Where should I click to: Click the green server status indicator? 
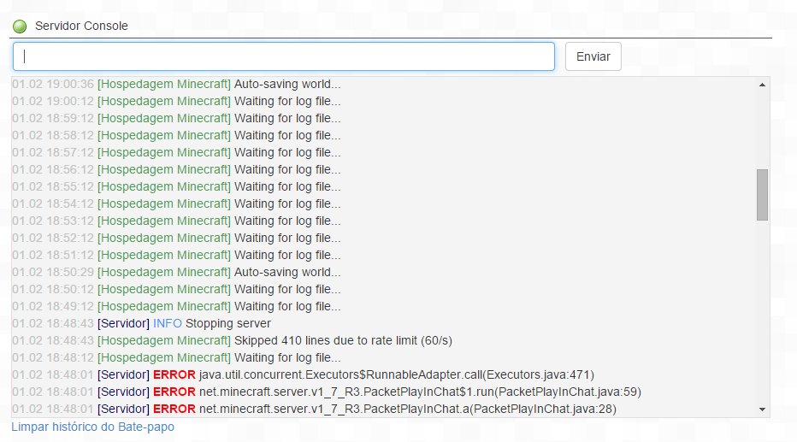pyautogui.click(x=20, y=26)
